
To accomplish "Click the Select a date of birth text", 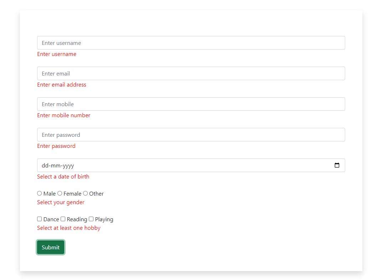I will click(63, 177).
